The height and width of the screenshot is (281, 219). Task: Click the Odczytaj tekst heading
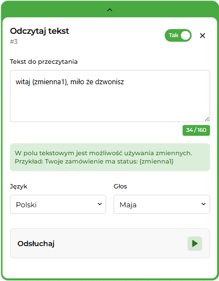click(x=39, y=31)
